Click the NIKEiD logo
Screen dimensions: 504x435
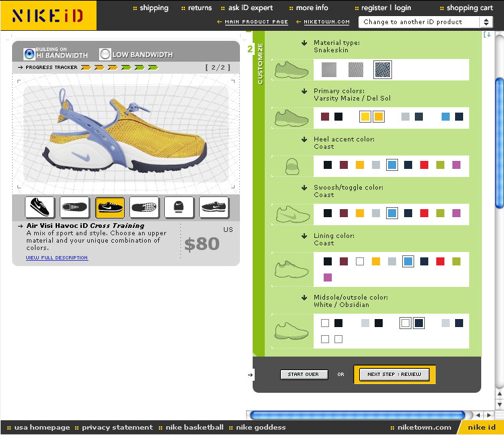(48, 15)
